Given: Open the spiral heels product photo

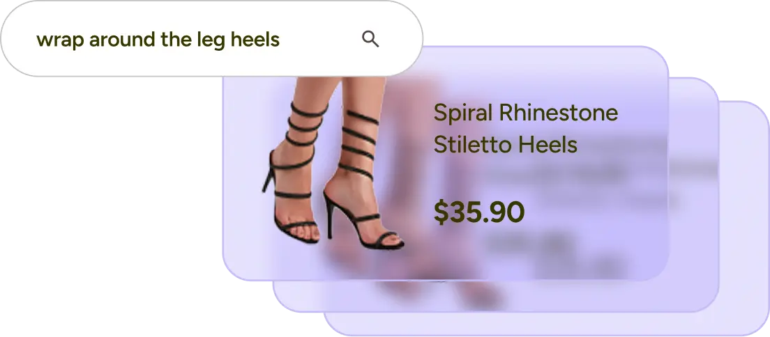Looking at the screenshot, I should (333, 162).
